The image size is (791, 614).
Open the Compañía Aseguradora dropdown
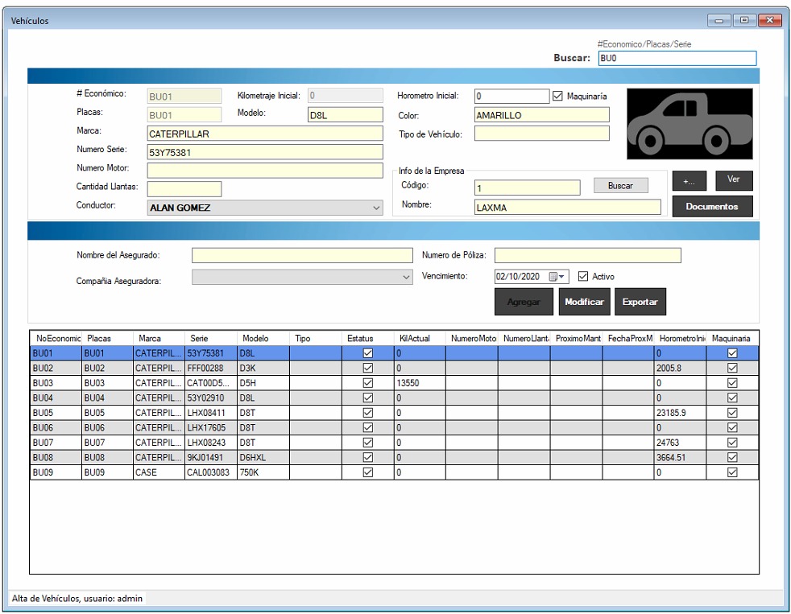pos(302,277)
